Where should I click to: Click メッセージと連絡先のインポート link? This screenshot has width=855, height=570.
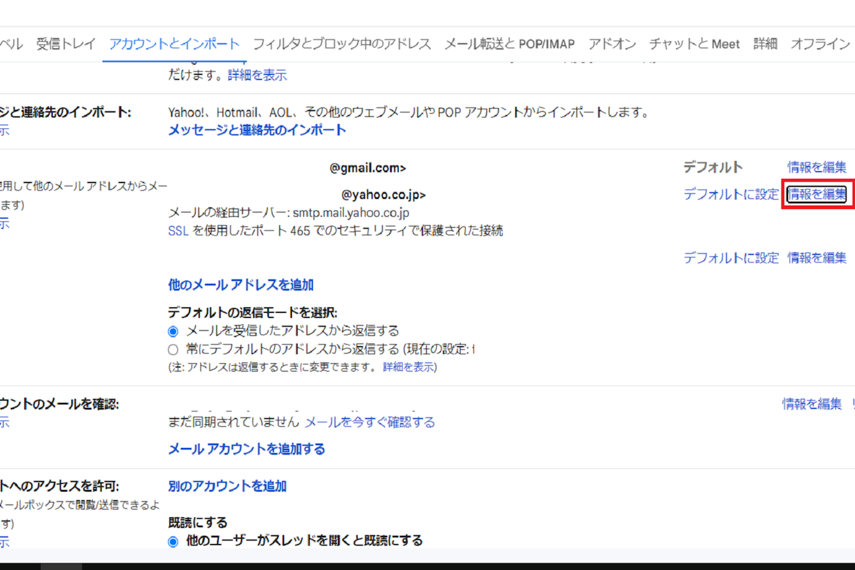[257, 130]
